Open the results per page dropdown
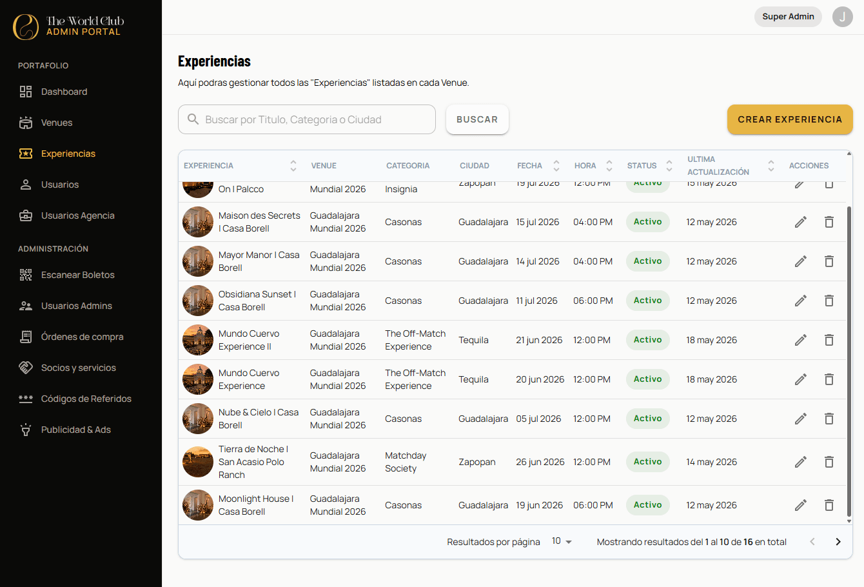This screenshot has height=587, width=864. pos(562,542)
